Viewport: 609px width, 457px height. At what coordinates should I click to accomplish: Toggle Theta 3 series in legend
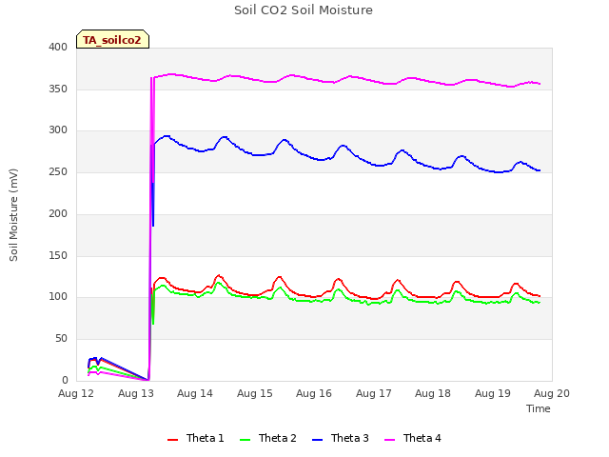341,438
